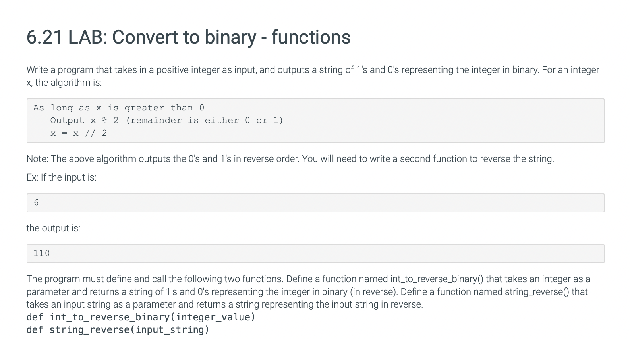This screenshot has height=339, width=630.
Task: Click the example output box showing 110
Action: coord(315,254)
